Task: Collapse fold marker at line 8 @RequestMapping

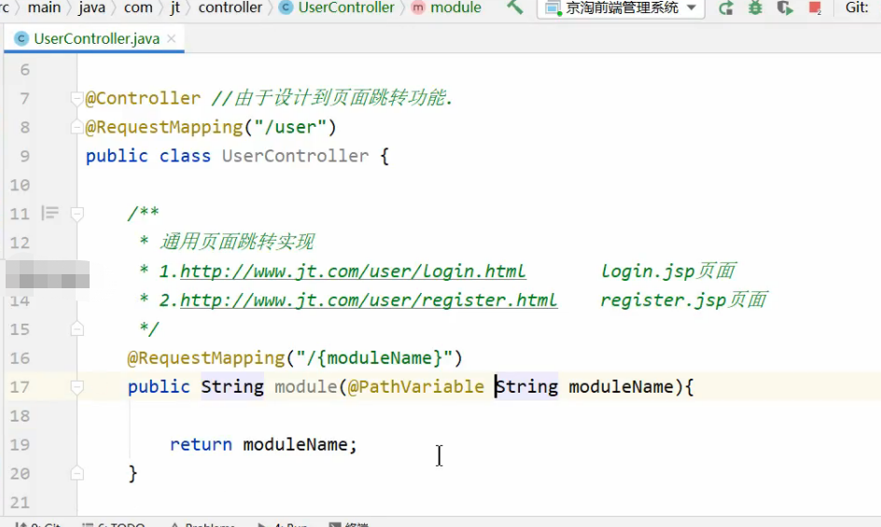Action: click(77, 128)
